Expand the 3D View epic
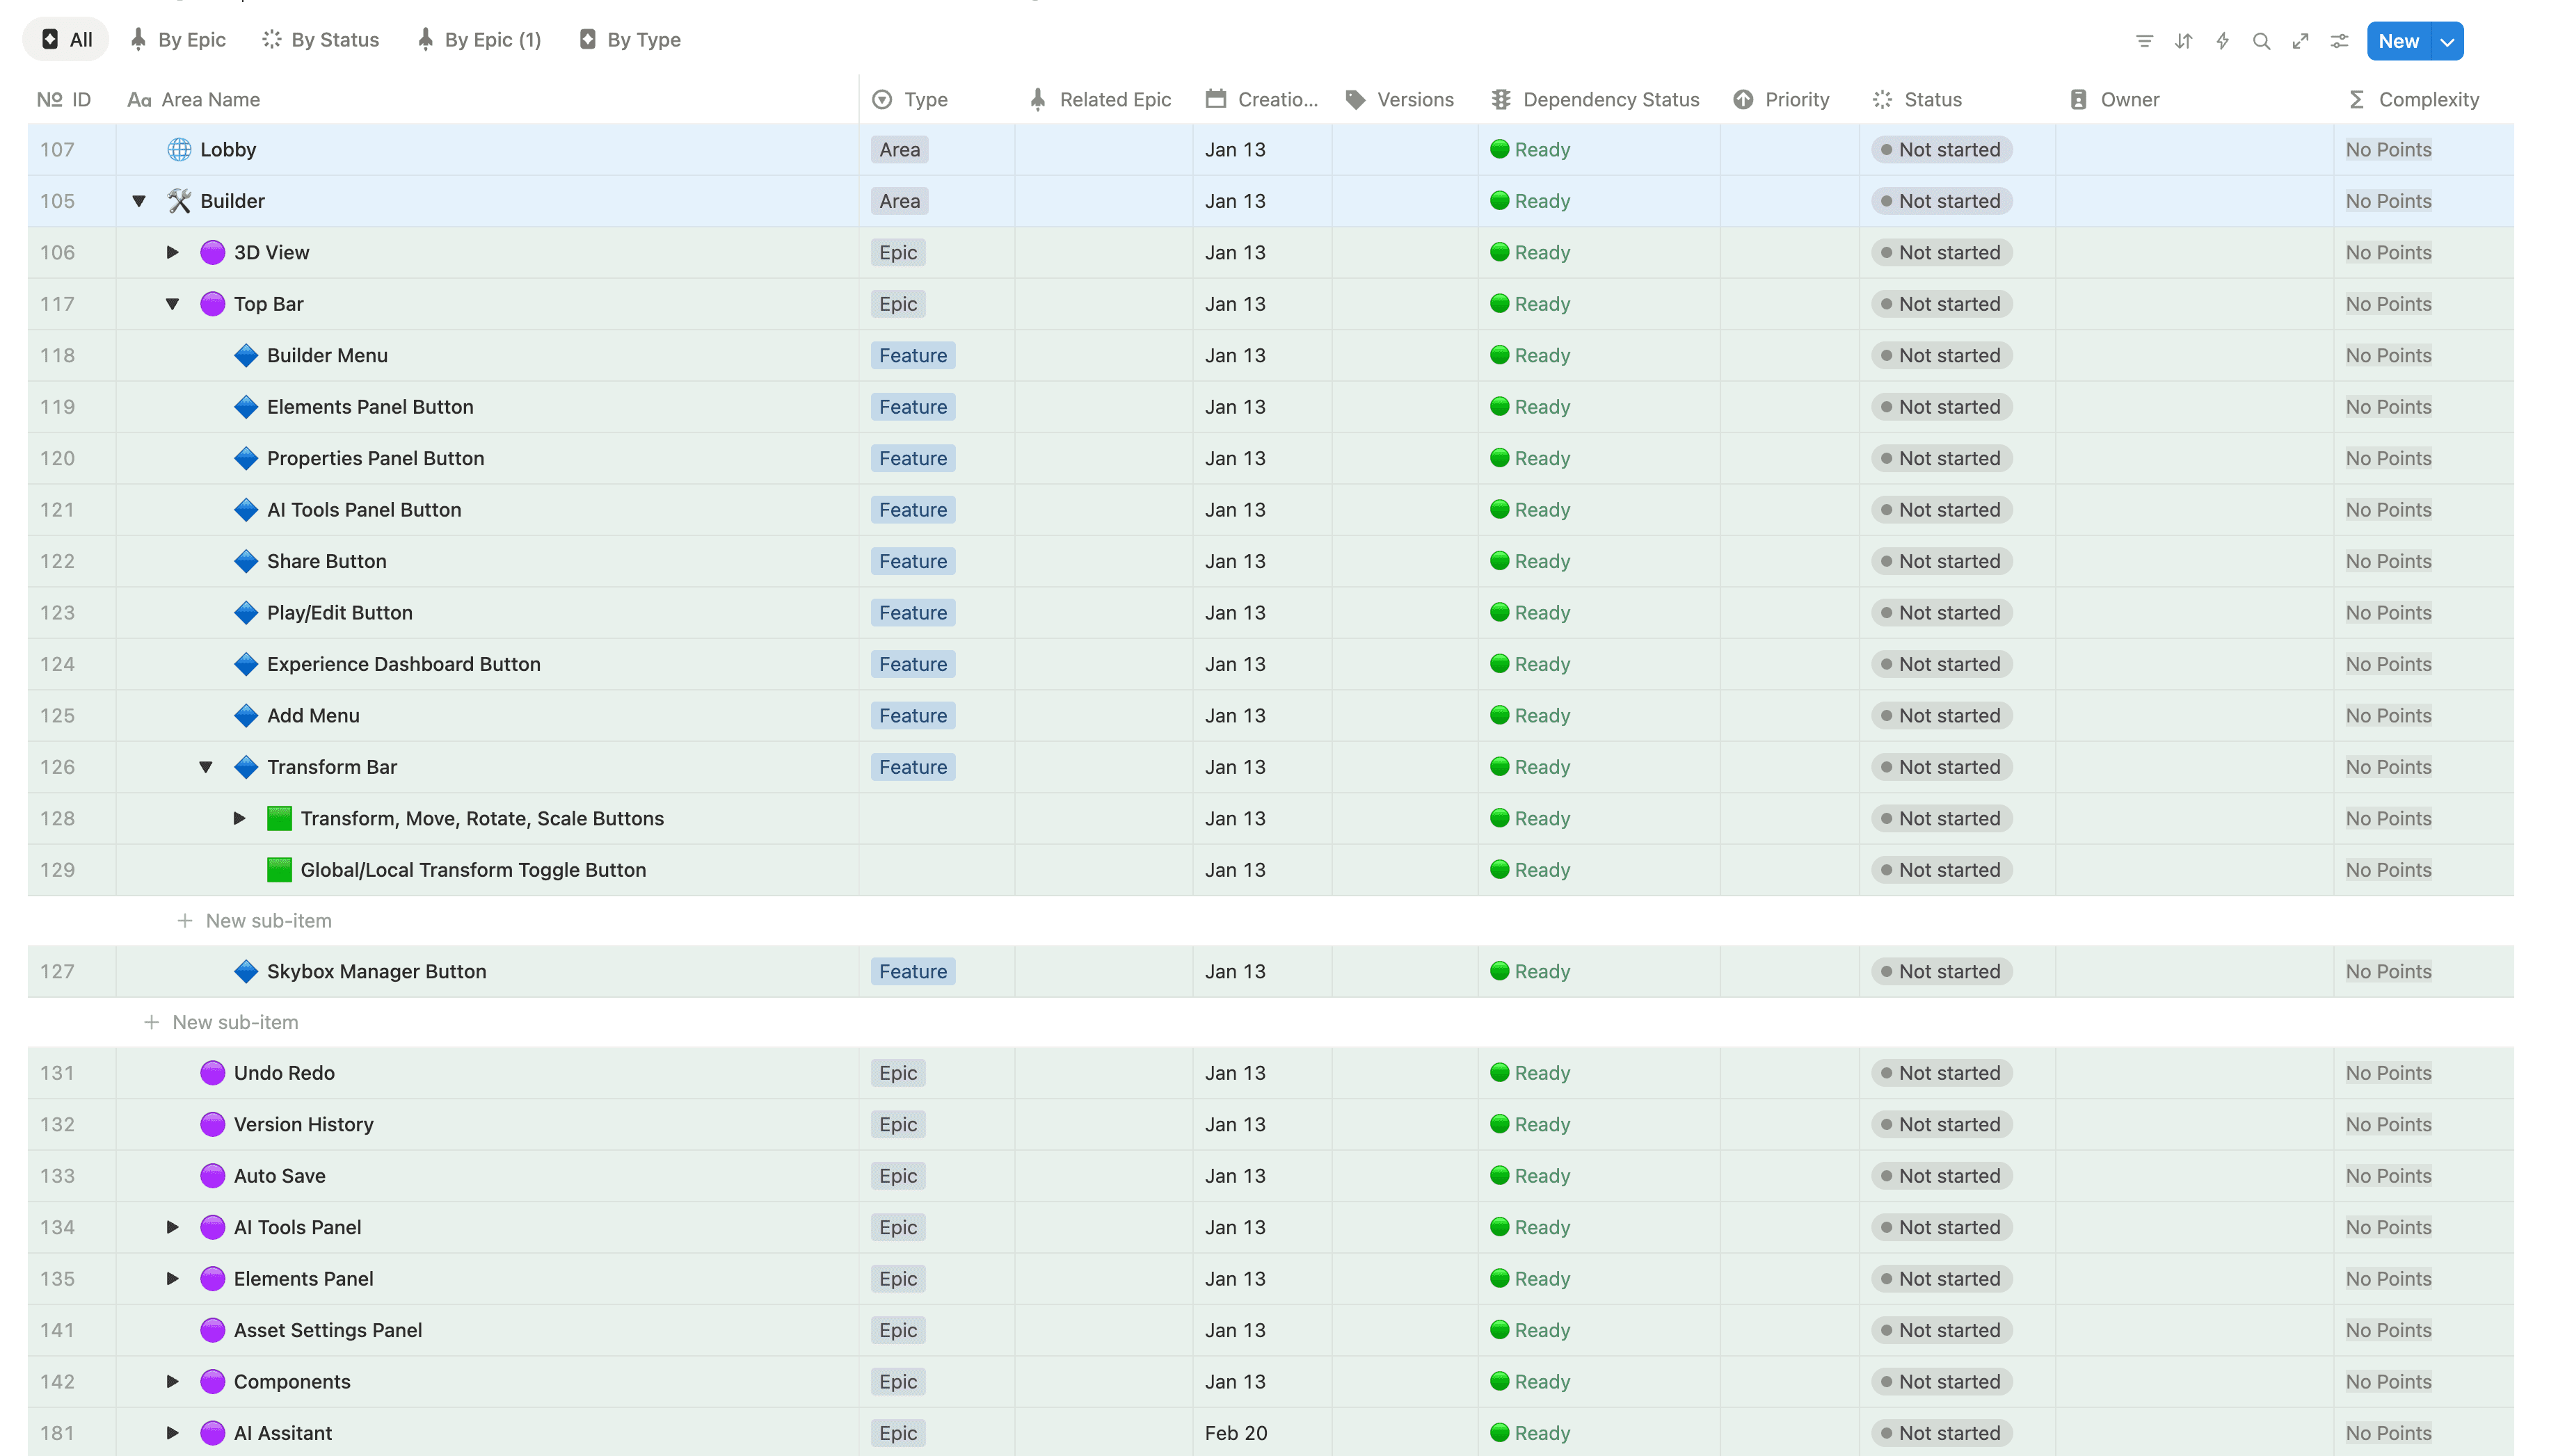Screen dimensions: 2549x1456 [172, 252]
